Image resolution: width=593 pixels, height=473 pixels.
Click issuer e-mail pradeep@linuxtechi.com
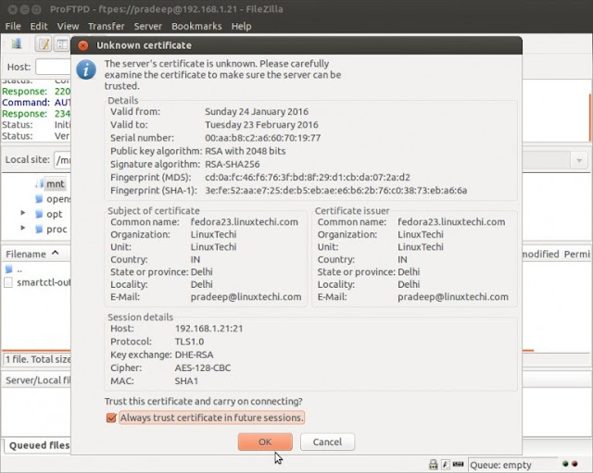click(453, 297)
